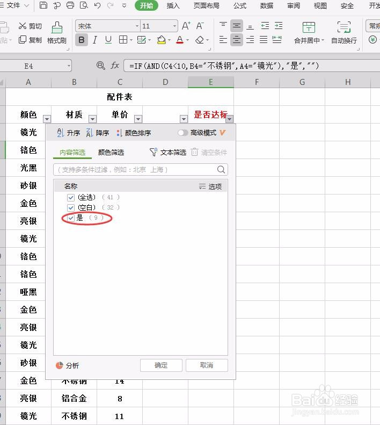Click 确定 to apply the filter
The height and width of the screenshot is (425, 380).
[161, 365]
